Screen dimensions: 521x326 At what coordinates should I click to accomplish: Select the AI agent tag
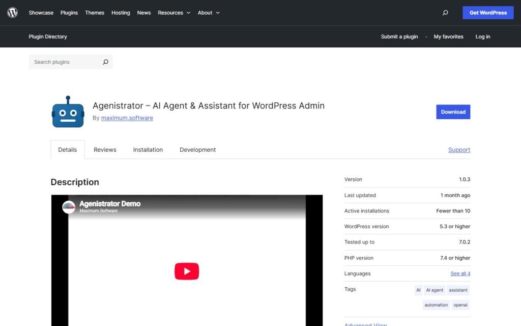435,290
